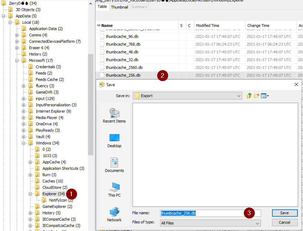The height and width of the screenshot is (231, 303).
Task: Collapse the Explorer (34) tree node
Action: 30,194
